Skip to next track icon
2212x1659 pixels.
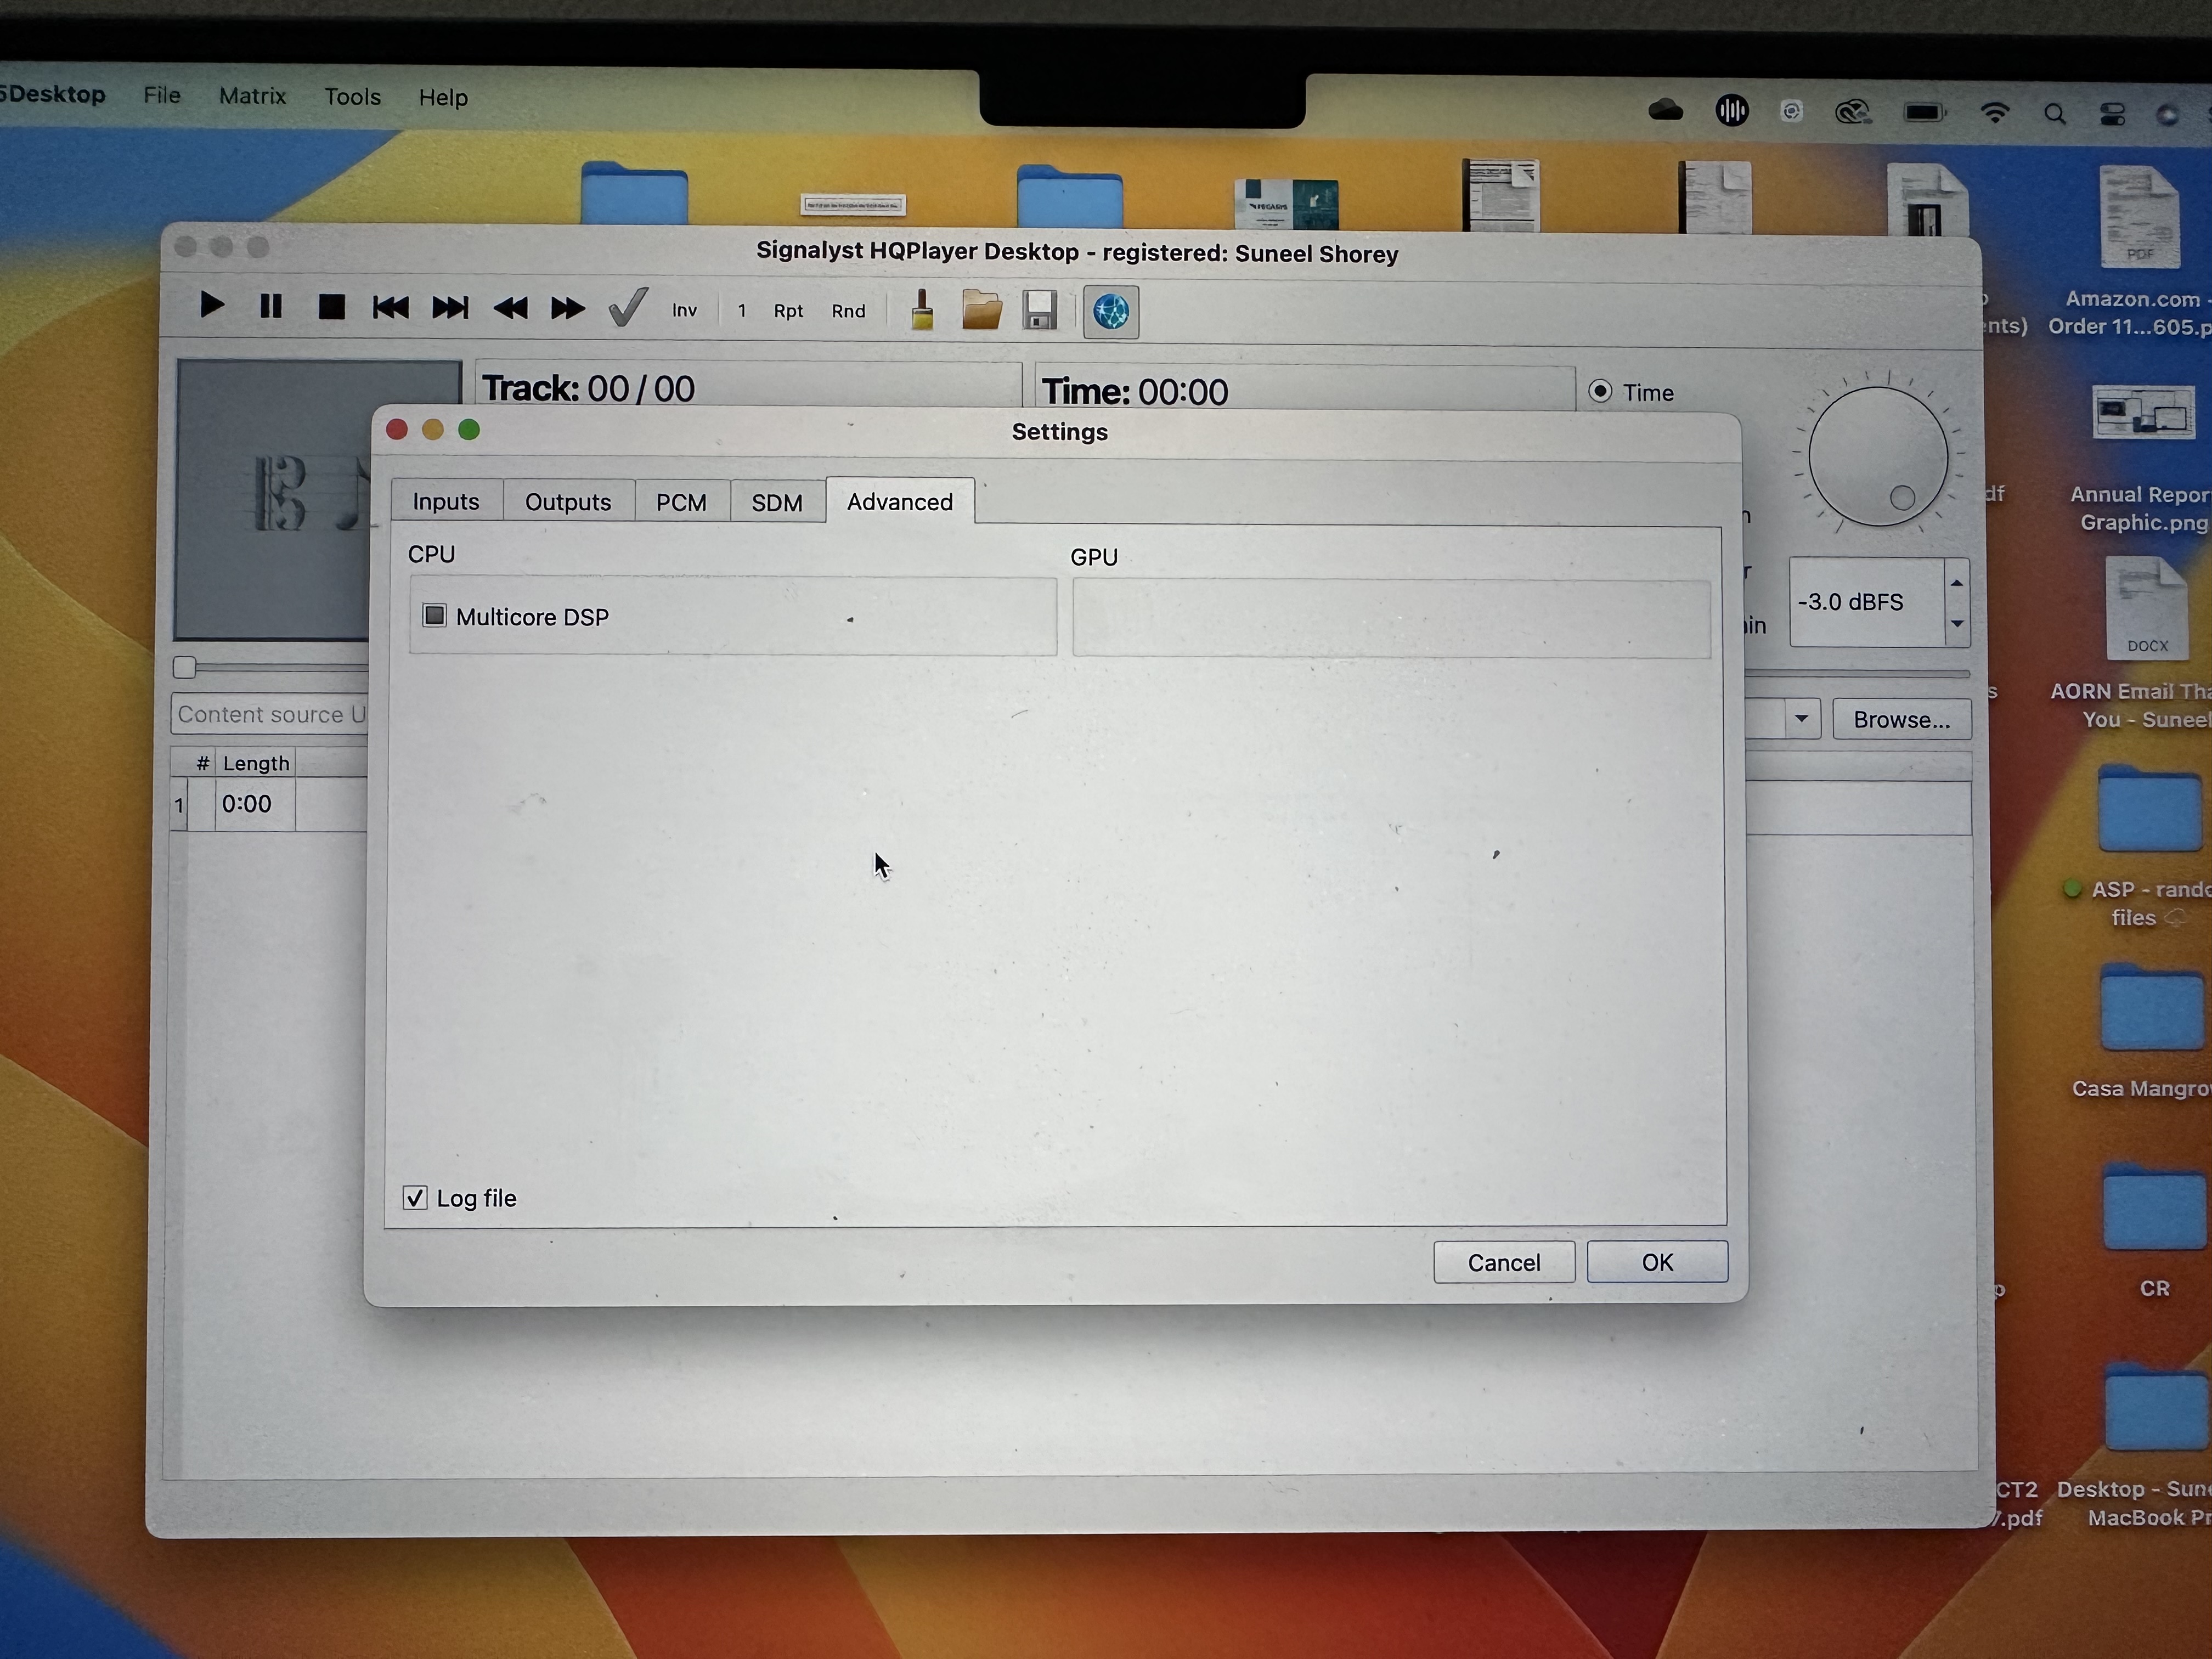tap(450, 308)
